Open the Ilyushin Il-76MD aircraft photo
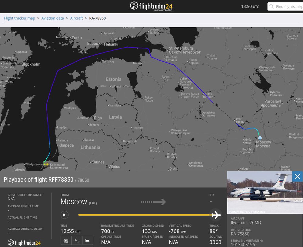 (x=265, y=193)
